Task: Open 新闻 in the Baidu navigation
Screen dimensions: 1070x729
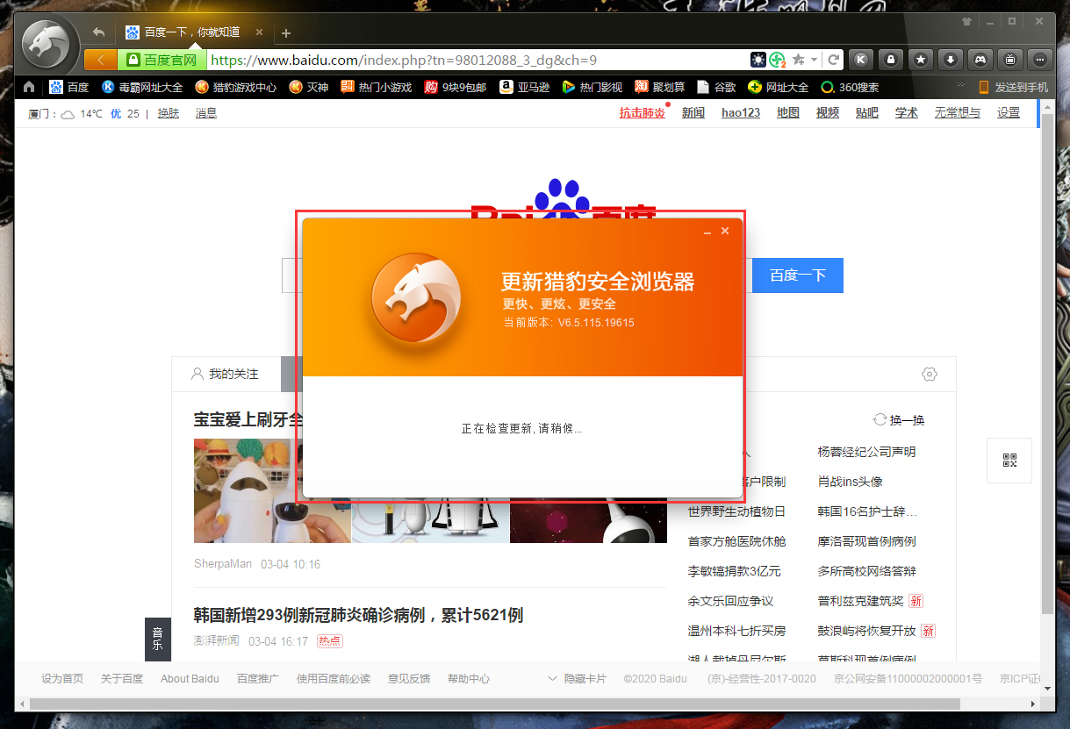Action: [693, 112]
